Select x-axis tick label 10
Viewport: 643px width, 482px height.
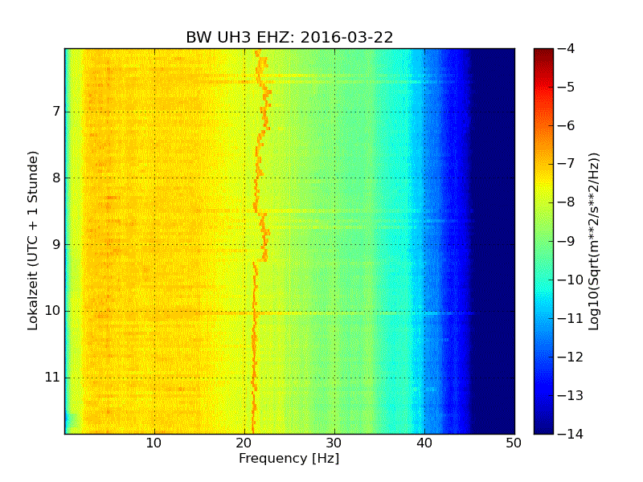(154, 443)
